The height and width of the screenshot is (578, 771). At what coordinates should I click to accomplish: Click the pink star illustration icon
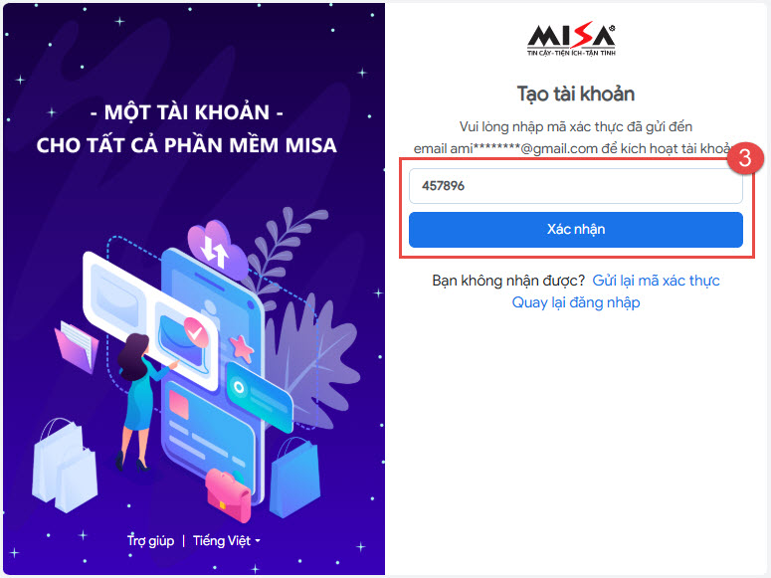[241, 347]
